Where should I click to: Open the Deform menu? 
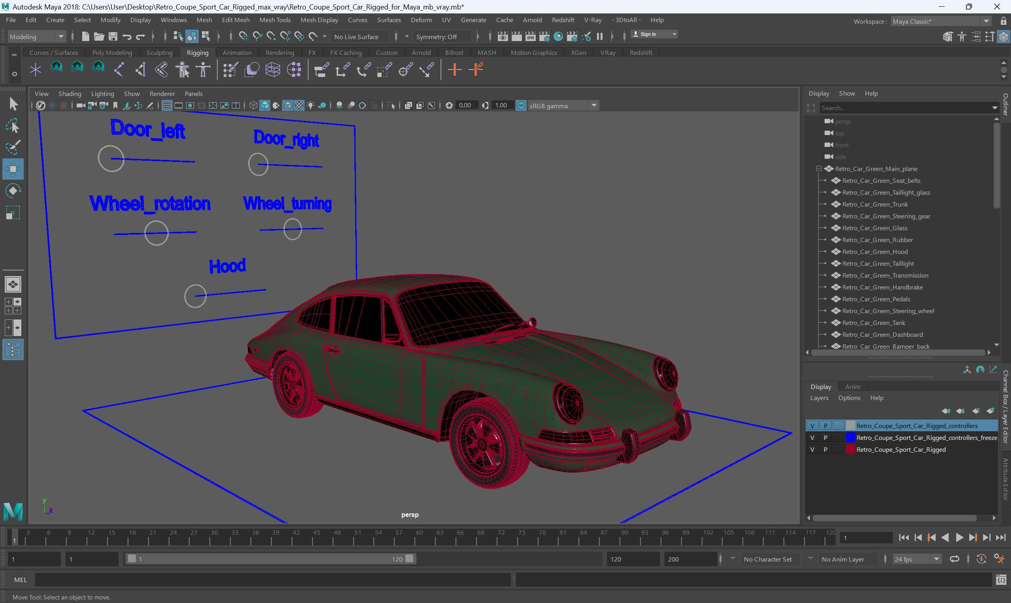(421, 20)
